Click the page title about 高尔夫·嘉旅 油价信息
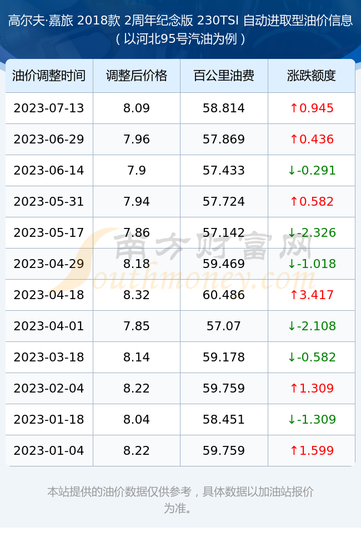 click(x=180, y=29)
